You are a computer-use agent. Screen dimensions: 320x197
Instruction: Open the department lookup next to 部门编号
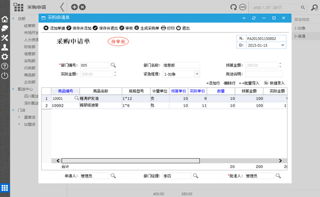(113, 65)
